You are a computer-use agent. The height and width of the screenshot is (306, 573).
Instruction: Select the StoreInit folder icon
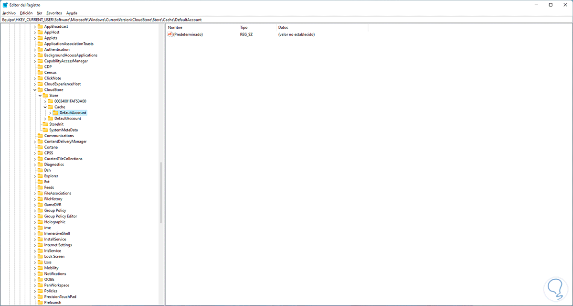[x=45, y=124]
